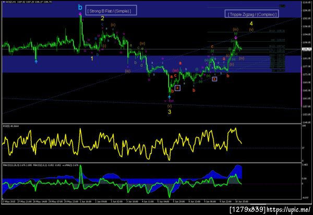Click the '(y)' label above wave 3
The height and width of the screenshot is (215, 313).
[170, 106]
